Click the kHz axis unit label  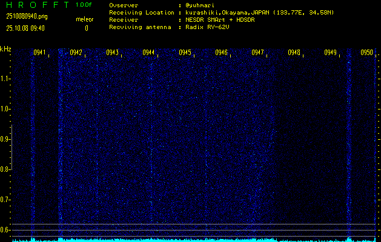pyautogui.click(x=5, y=49)
